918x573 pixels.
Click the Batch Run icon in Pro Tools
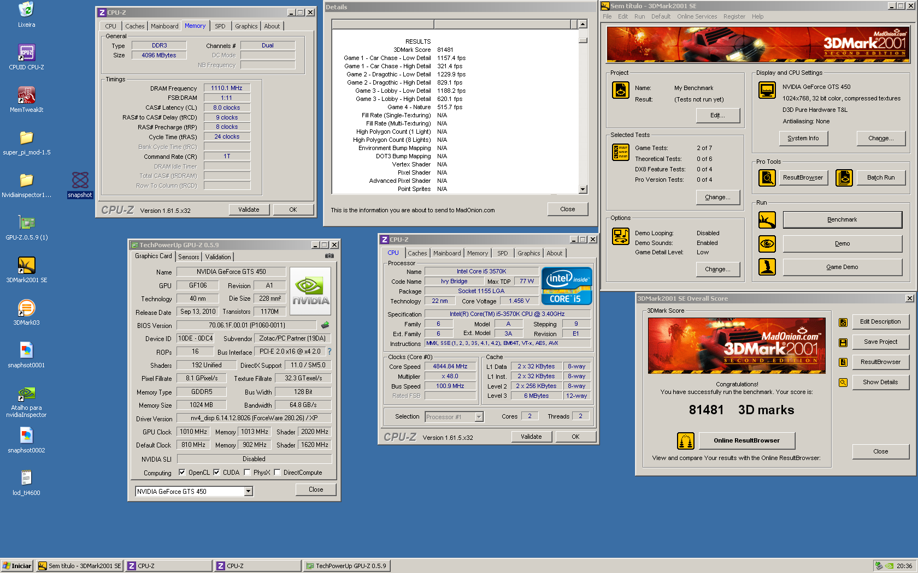click(x=844, y=178)
